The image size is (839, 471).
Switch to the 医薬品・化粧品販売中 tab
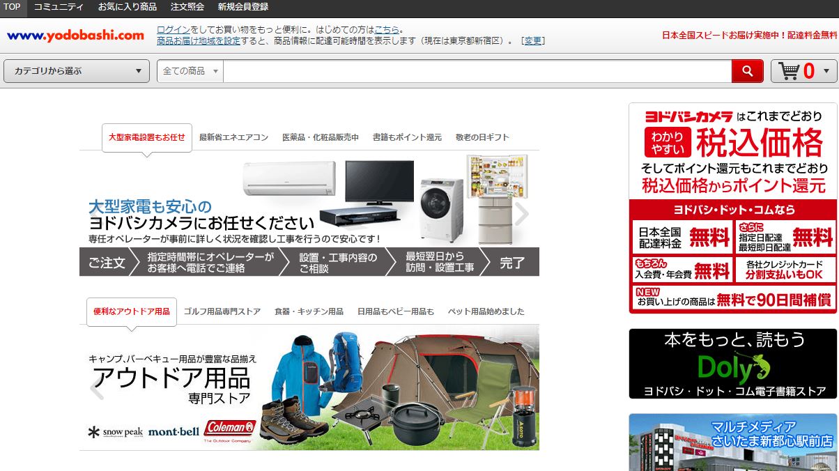321,137
